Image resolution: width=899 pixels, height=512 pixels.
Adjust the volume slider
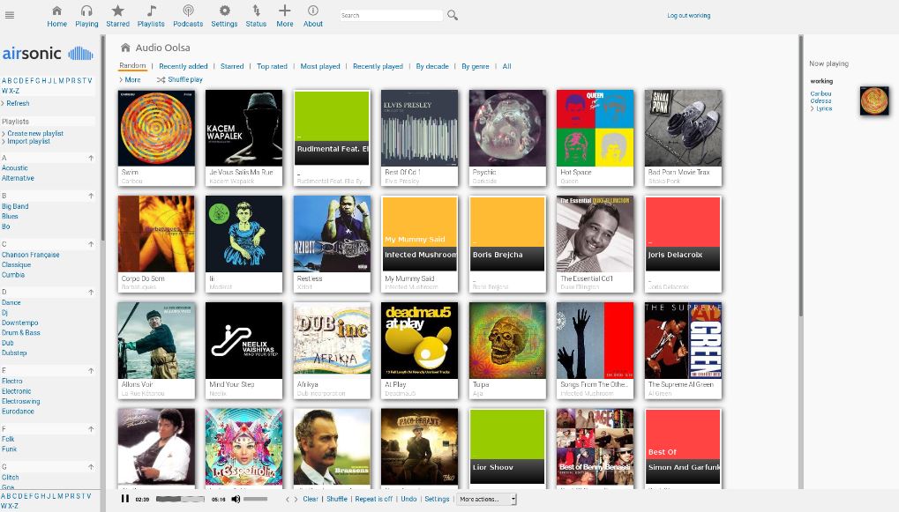[255, 500]
